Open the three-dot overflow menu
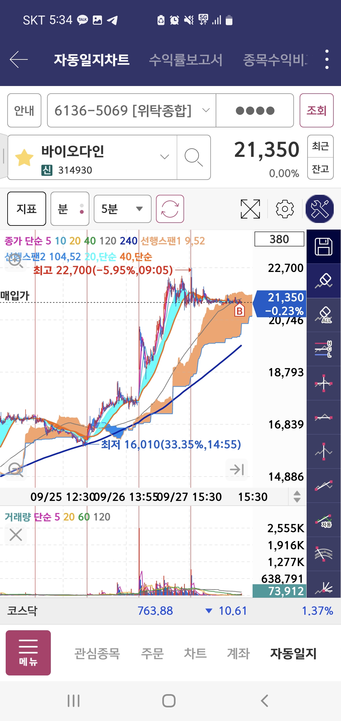Screen dimensions: 341x721 click(x=327, y=59)
